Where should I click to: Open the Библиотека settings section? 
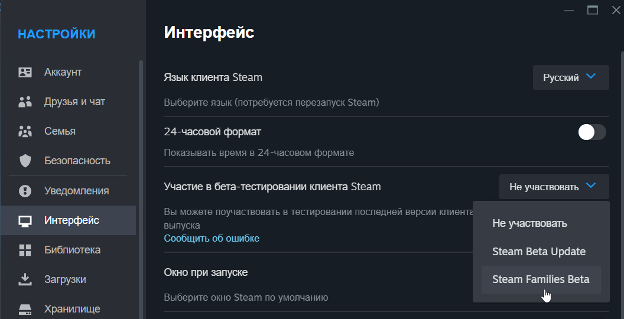72,250
